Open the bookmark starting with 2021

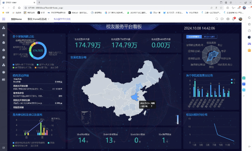137,12
